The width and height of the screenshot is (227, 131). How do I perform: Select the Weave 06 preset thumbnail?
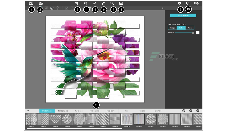click(x=91, y=119)
